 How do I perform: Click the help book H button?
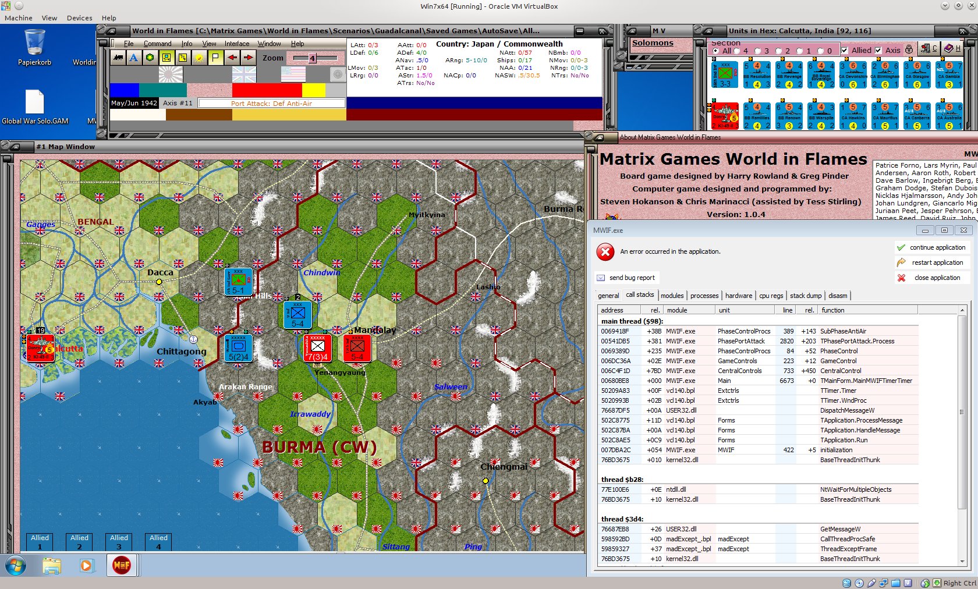pyautogui.click(x=953, y=49)
